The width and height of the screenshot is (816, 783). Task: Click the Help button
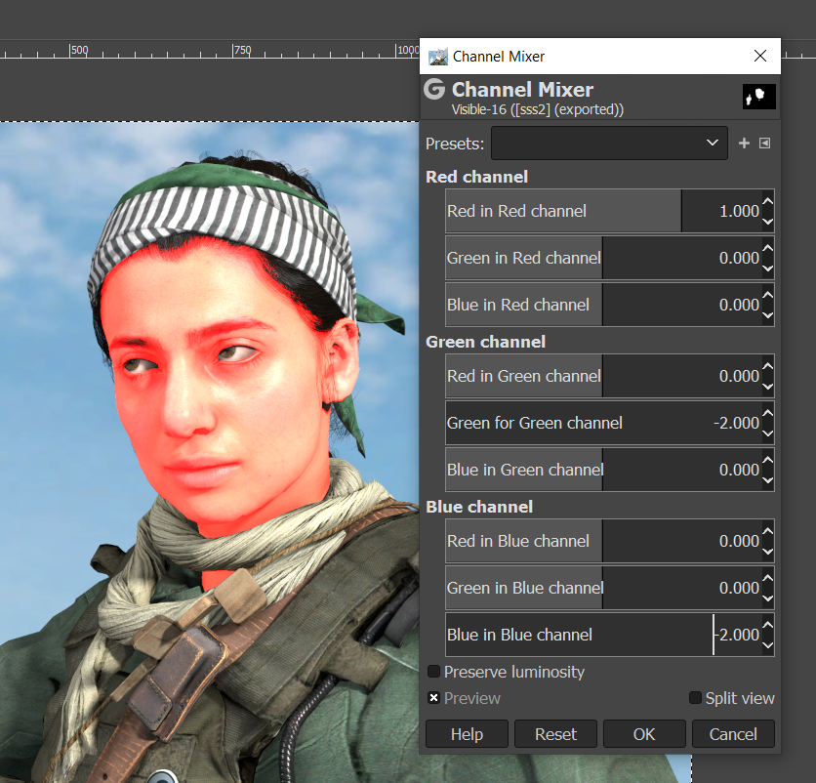pos(467,734)
